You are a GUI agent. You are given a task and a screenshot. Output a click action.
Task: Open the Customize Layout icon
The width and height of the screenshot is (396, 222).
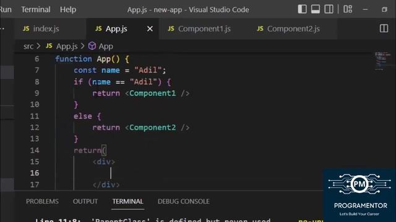click(x=348, y=9)
